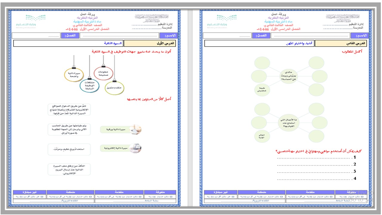
Task: Click the الفصل class field on the الدرس الثاني page
Action: tap(227, 36)
